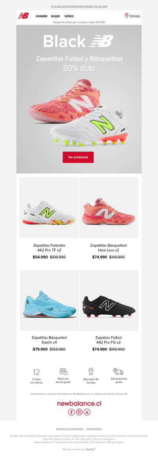This screenshot has height=458, width=158.
Task: Click the Ver productos button
Action: click(x=78, y=157)
